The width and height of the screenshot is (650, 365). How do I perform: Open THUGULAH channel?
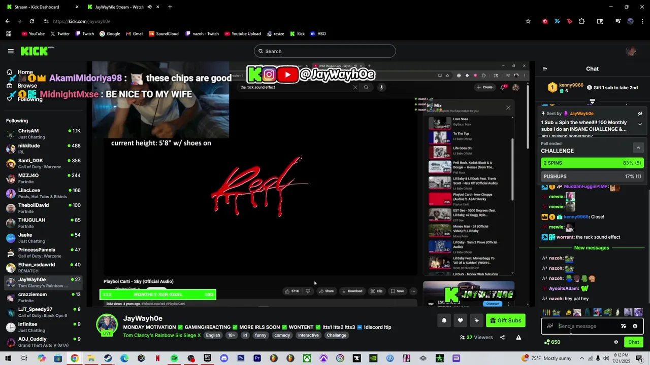(x=43, y=223)
